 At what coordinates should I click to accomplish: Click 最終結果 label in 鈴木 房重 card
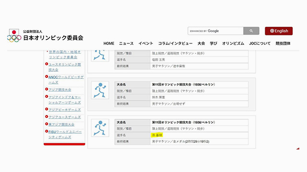coord(123,104)
